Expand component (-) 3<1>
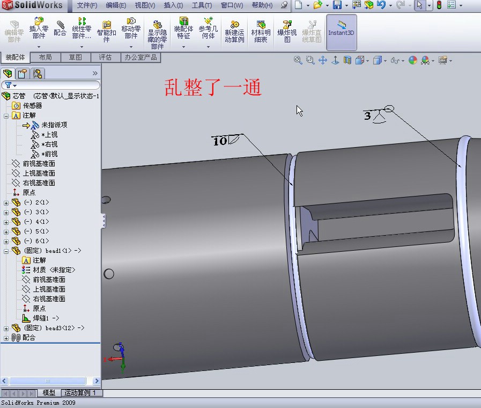 (x=6, y=213)
